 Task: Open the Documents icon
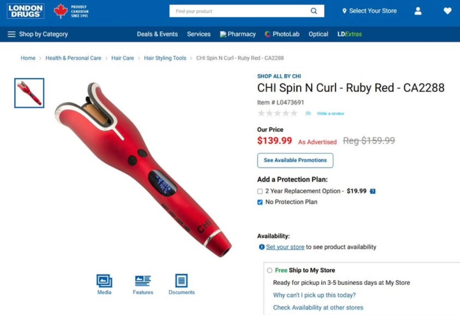[181, 281]
